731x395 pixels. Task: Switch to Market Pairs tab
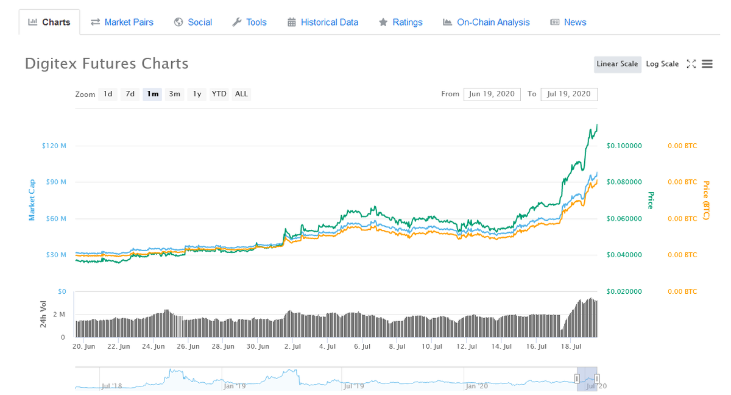click(122, 22)
